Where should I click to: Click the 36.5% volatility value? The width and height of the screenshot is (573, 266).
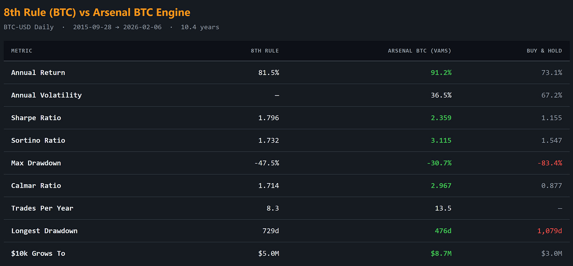[x=441, y=95]
